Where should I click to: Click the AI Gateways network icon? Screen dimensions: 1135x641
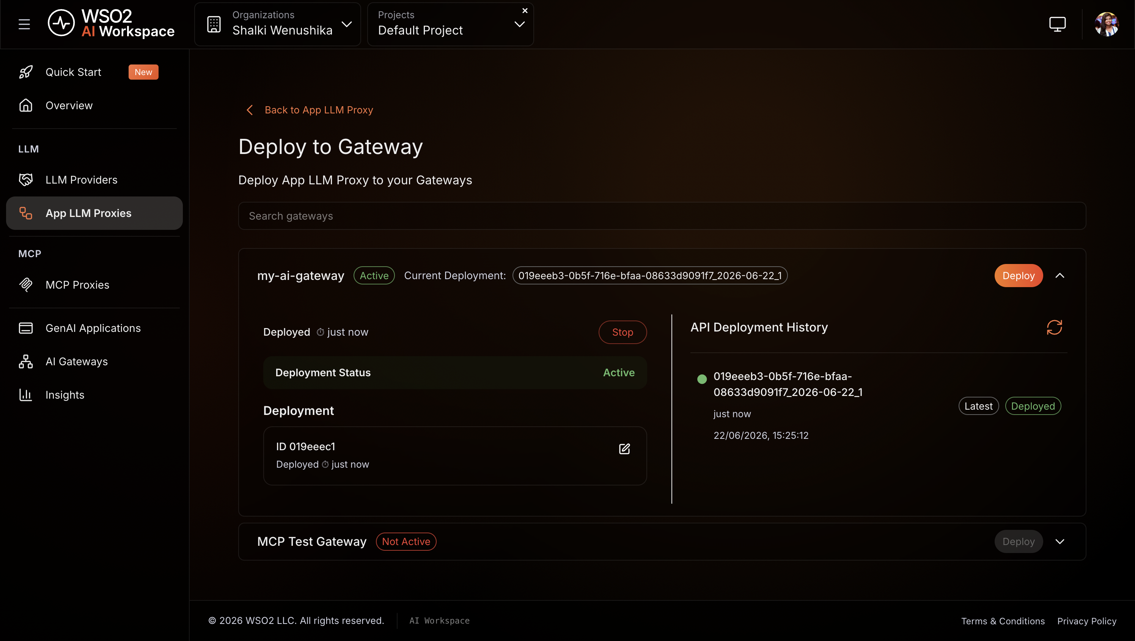(26, 361)
